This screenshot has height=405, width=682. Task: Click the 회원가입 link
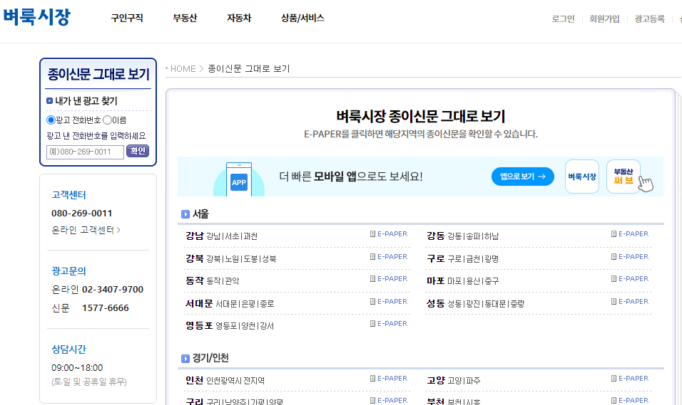point(604,19)
